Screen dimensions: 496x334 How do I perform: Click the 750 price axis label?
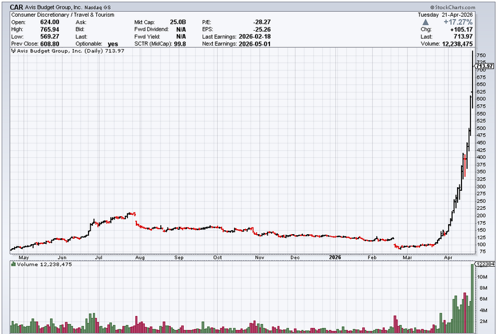point(480,55)
